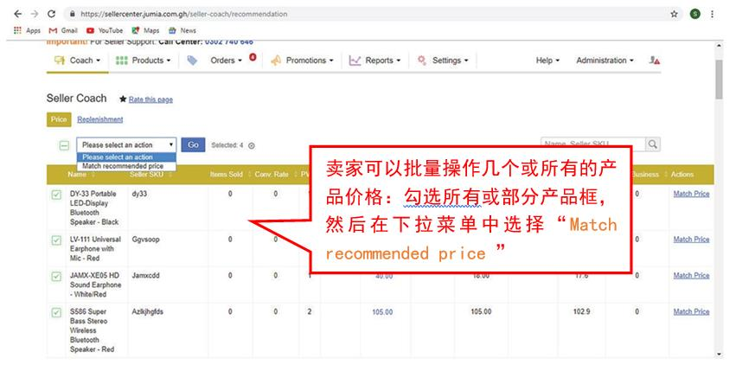Click Match Price for DY-33 speaker
736x371 pixels.
click(x=691, y=194)
